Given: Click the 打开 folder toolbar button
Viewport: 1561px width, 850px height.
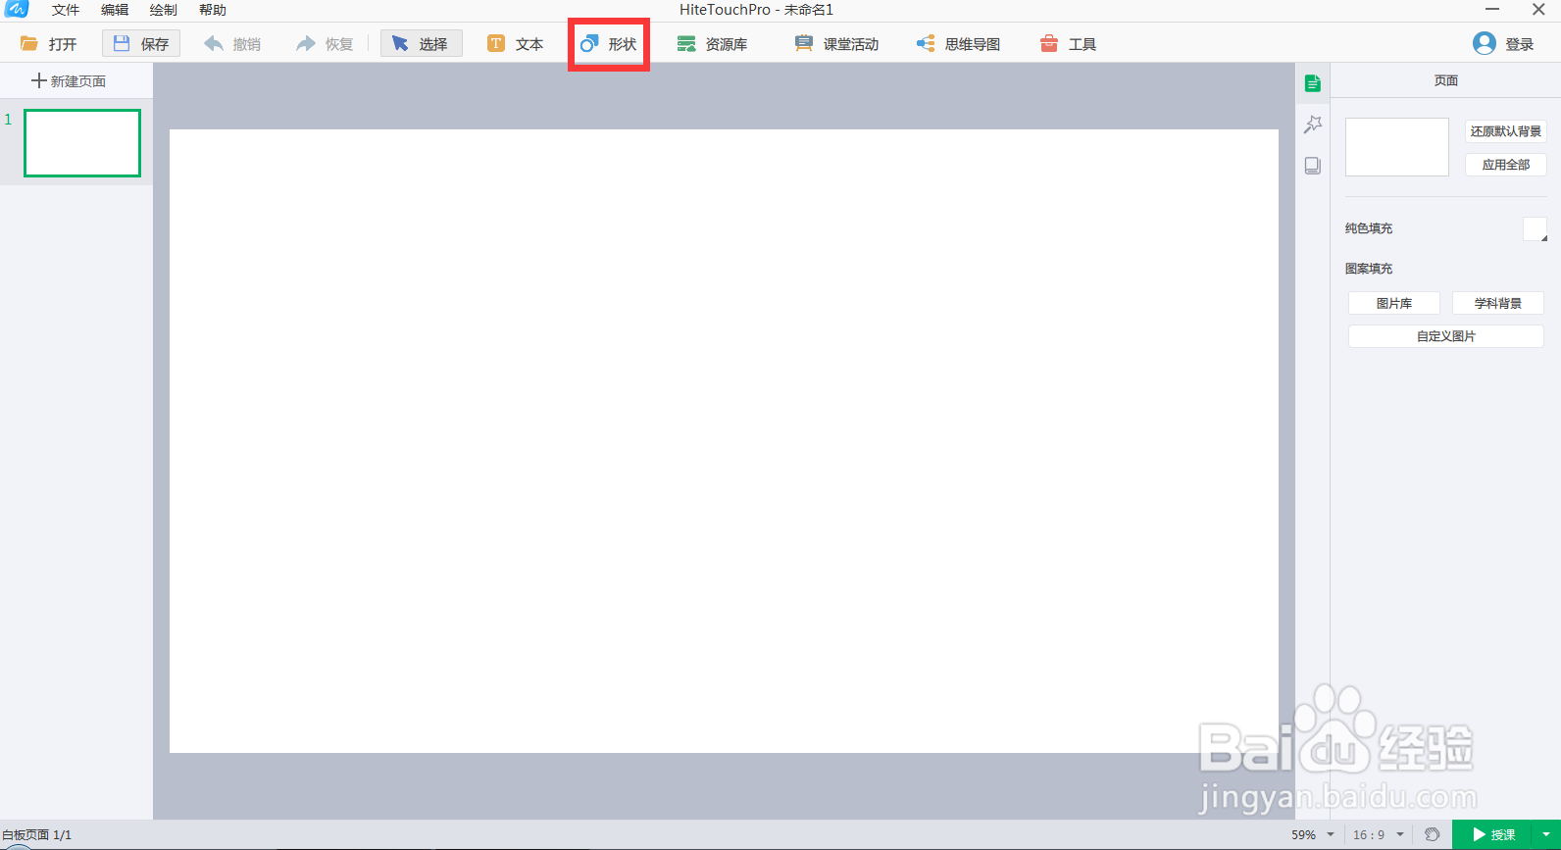Looking at the screenshot, I should tap(49, 44).
